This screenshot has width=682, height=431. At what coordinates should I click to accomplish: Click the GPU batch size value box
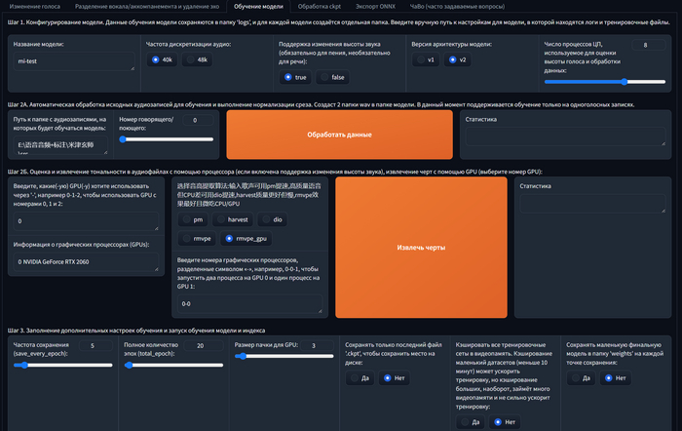[317, 345]
